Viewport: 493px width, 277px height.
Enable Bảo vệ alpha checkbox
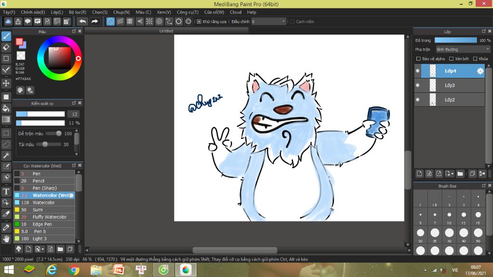point(418,59)
